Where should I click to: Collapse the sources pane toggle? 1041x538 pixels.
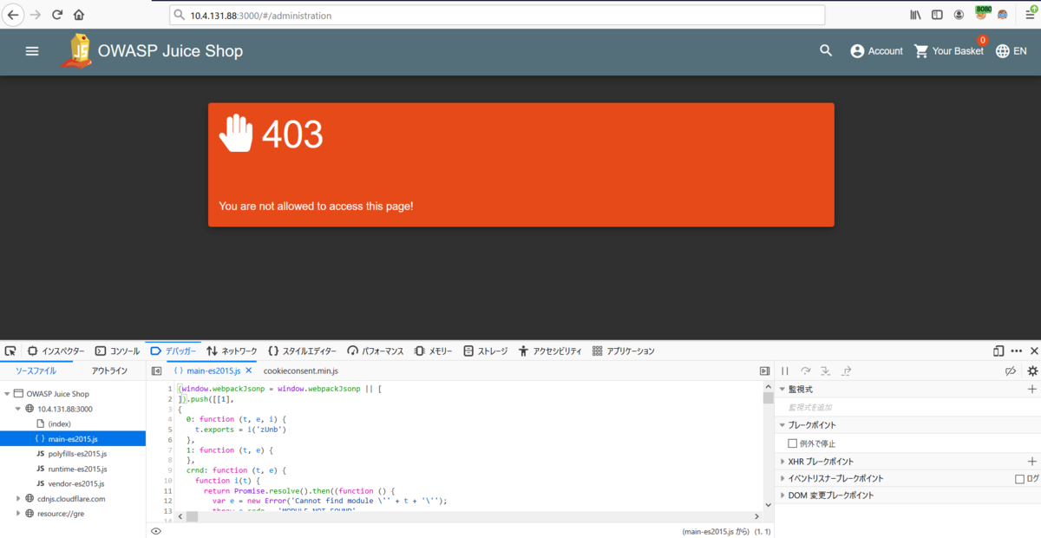pyautogui.click(x=156, y=371)
